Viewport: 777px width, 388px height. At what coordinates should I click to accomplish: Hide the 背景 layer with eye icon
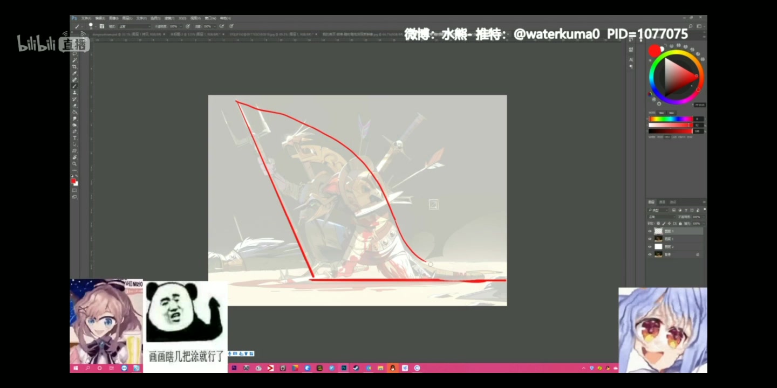(x=650, y=254)
